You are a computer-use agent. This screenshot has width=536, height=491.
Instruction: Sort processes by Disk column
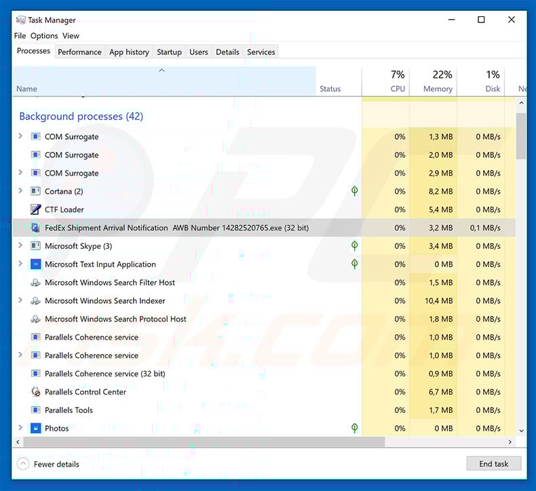coord(480,81)
